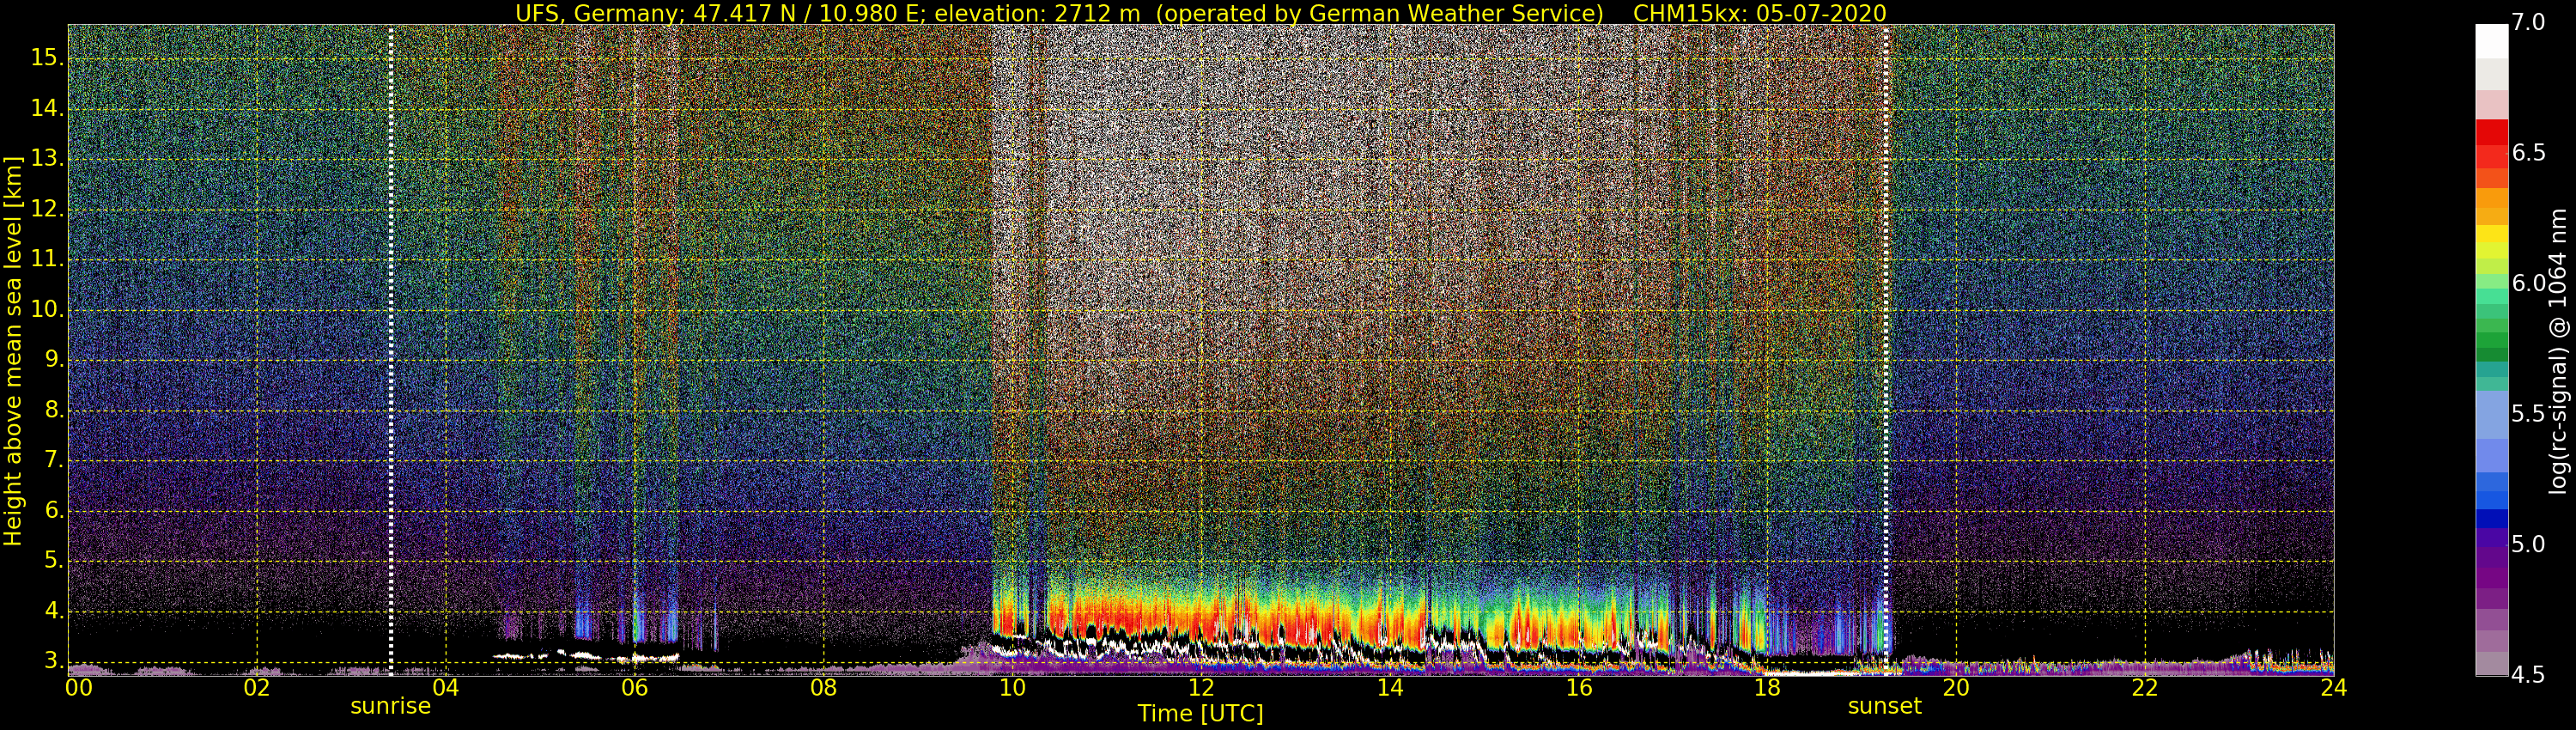2576x730 pixels.
Task: Click the Time [UTC] axis label
Action: point(1200,714)
